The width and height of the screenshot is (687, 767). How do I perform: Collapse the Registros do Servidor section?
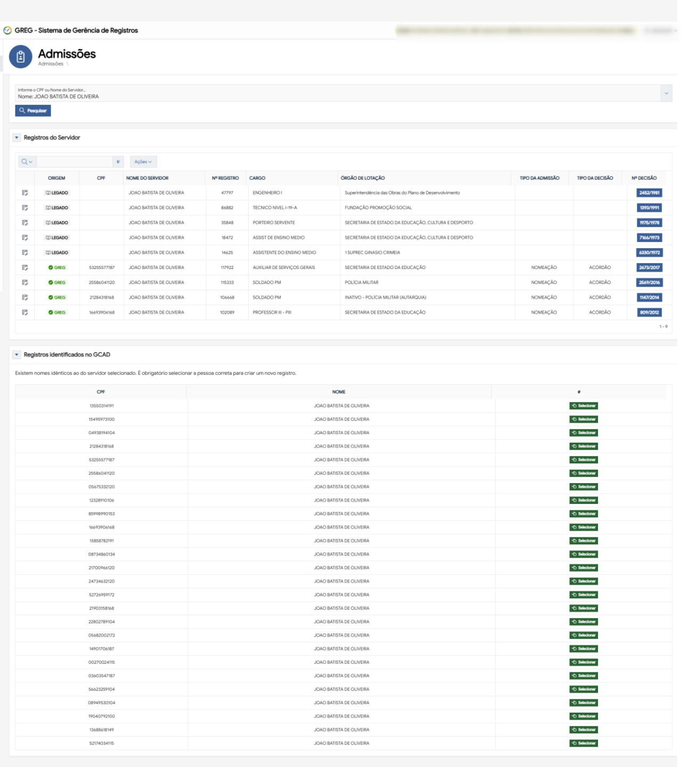tap(17, 137)
